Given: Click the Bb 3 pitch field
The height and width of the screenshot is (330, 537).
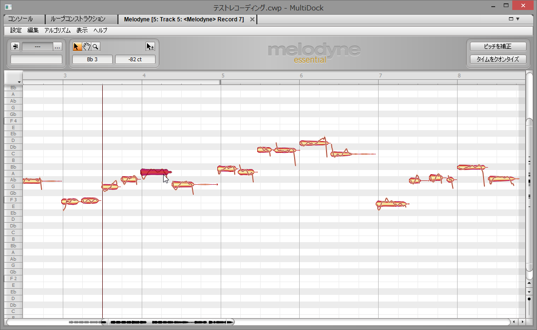Looking at the screenshot, I should click(92, 59).
